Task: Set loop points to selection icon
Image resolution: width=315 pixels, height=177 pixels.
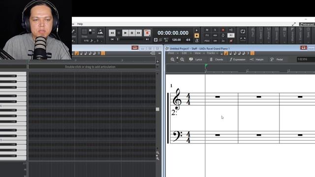Action: tap(243, 39)
